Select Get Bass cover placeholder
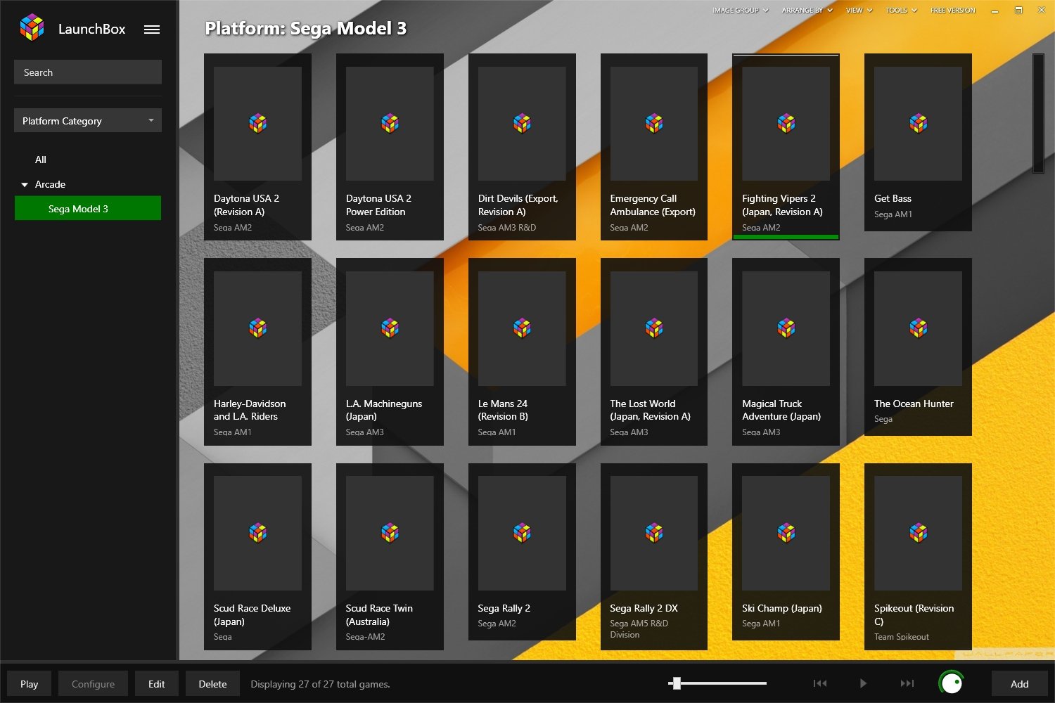The width and height of the screenshot is (1055, 703). pyautogui.click(x=918, y=124)
